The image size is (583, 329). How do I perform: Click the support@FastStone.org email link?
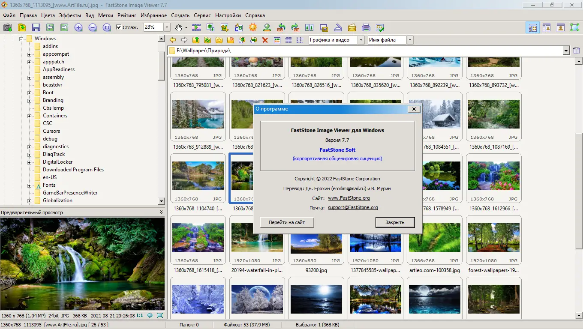[x=353, y=207]
